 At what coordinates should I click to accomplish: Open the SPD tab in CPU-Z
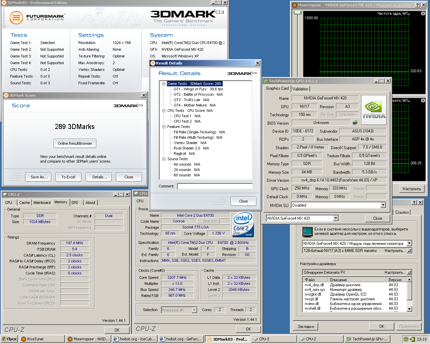point(75,203)
